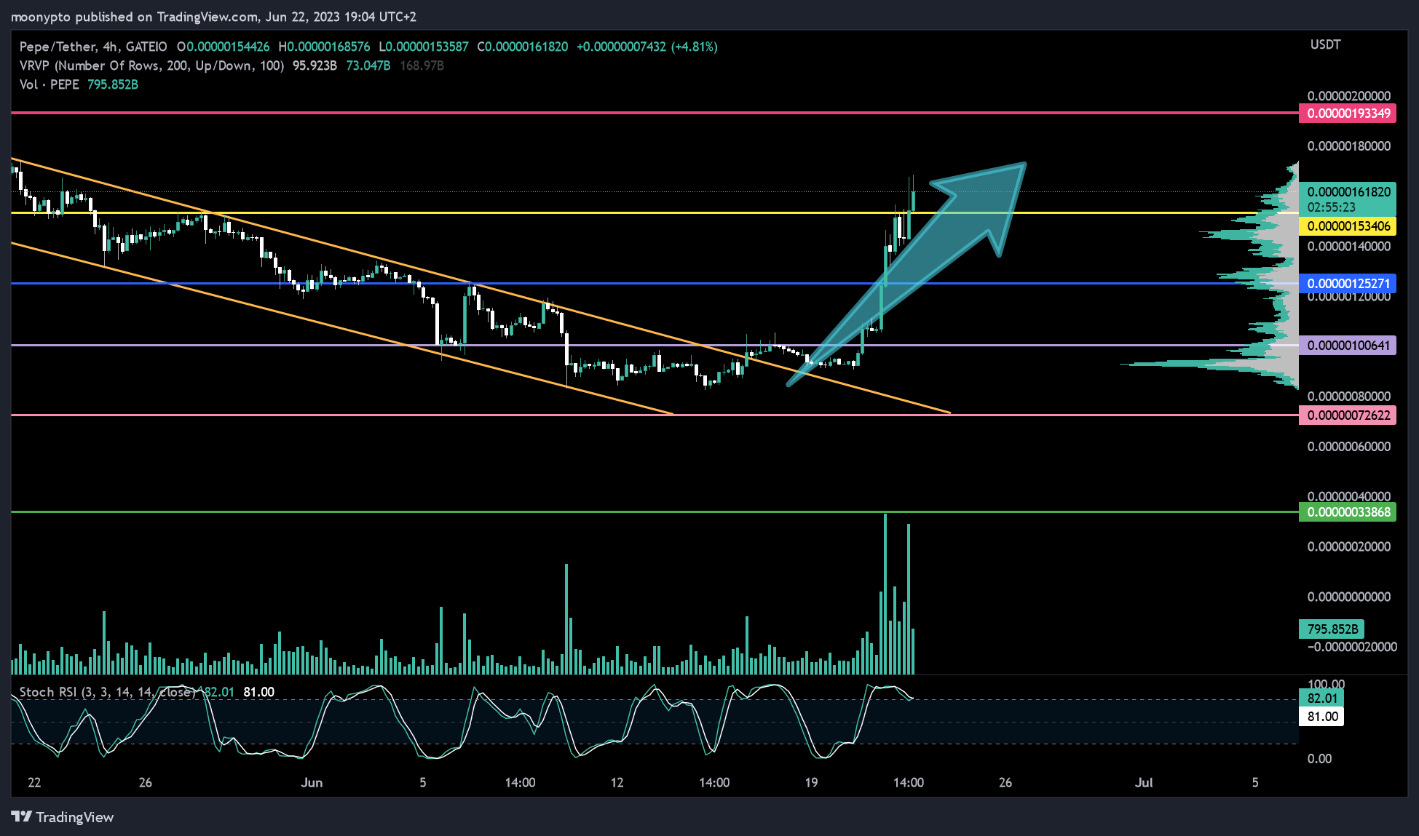Screen dimensions: 1419x836
Task: Click the Stoch RSI axis label 0.00
Action: tap(1320, 759)
